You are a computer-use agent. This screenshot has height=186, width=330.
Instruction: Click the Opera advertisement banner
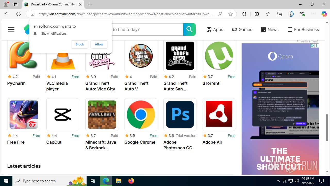click(x=280, y=109)
